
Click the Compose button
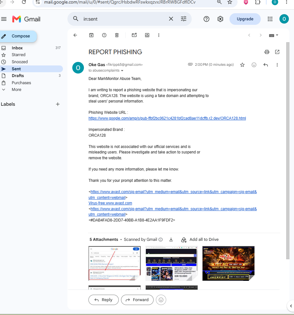pos(18,36)
